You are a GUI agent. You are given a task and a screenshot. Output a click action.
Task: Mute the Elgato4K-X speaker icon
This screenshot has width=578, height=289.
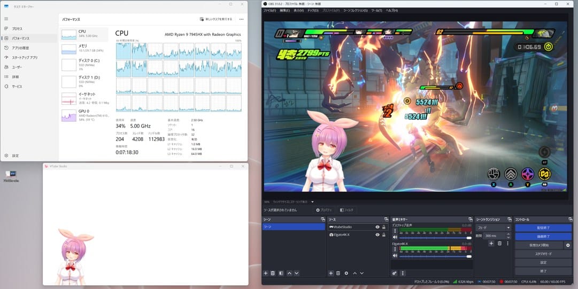pyautogui.click(x=395, y=256)
